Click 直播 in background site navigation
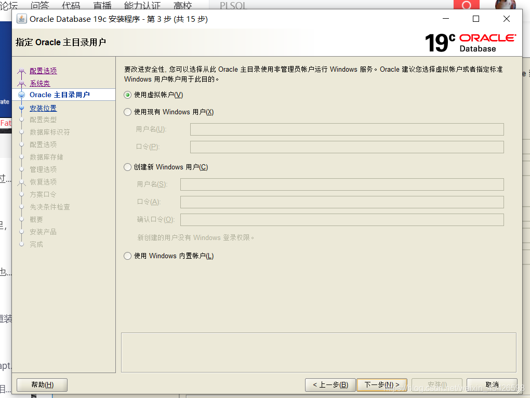This screenshot has width=530, height=398. pyautogui.click(x=102, y=5)
